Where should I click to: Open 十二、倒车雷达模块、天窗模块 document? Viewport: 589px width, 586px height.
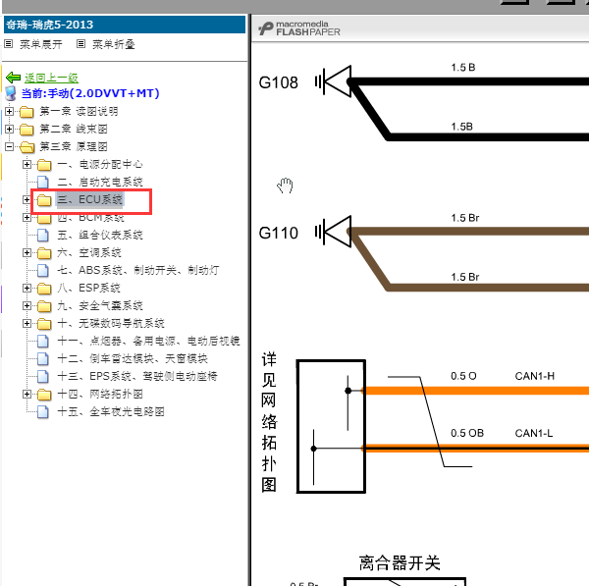pyautogui.click(x=133, y=358)
